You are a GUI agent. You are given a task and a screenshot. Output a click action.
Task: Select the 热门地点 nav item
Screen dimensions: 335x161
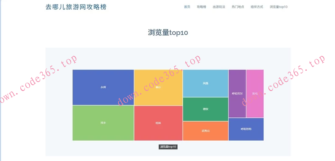[238, 7]
